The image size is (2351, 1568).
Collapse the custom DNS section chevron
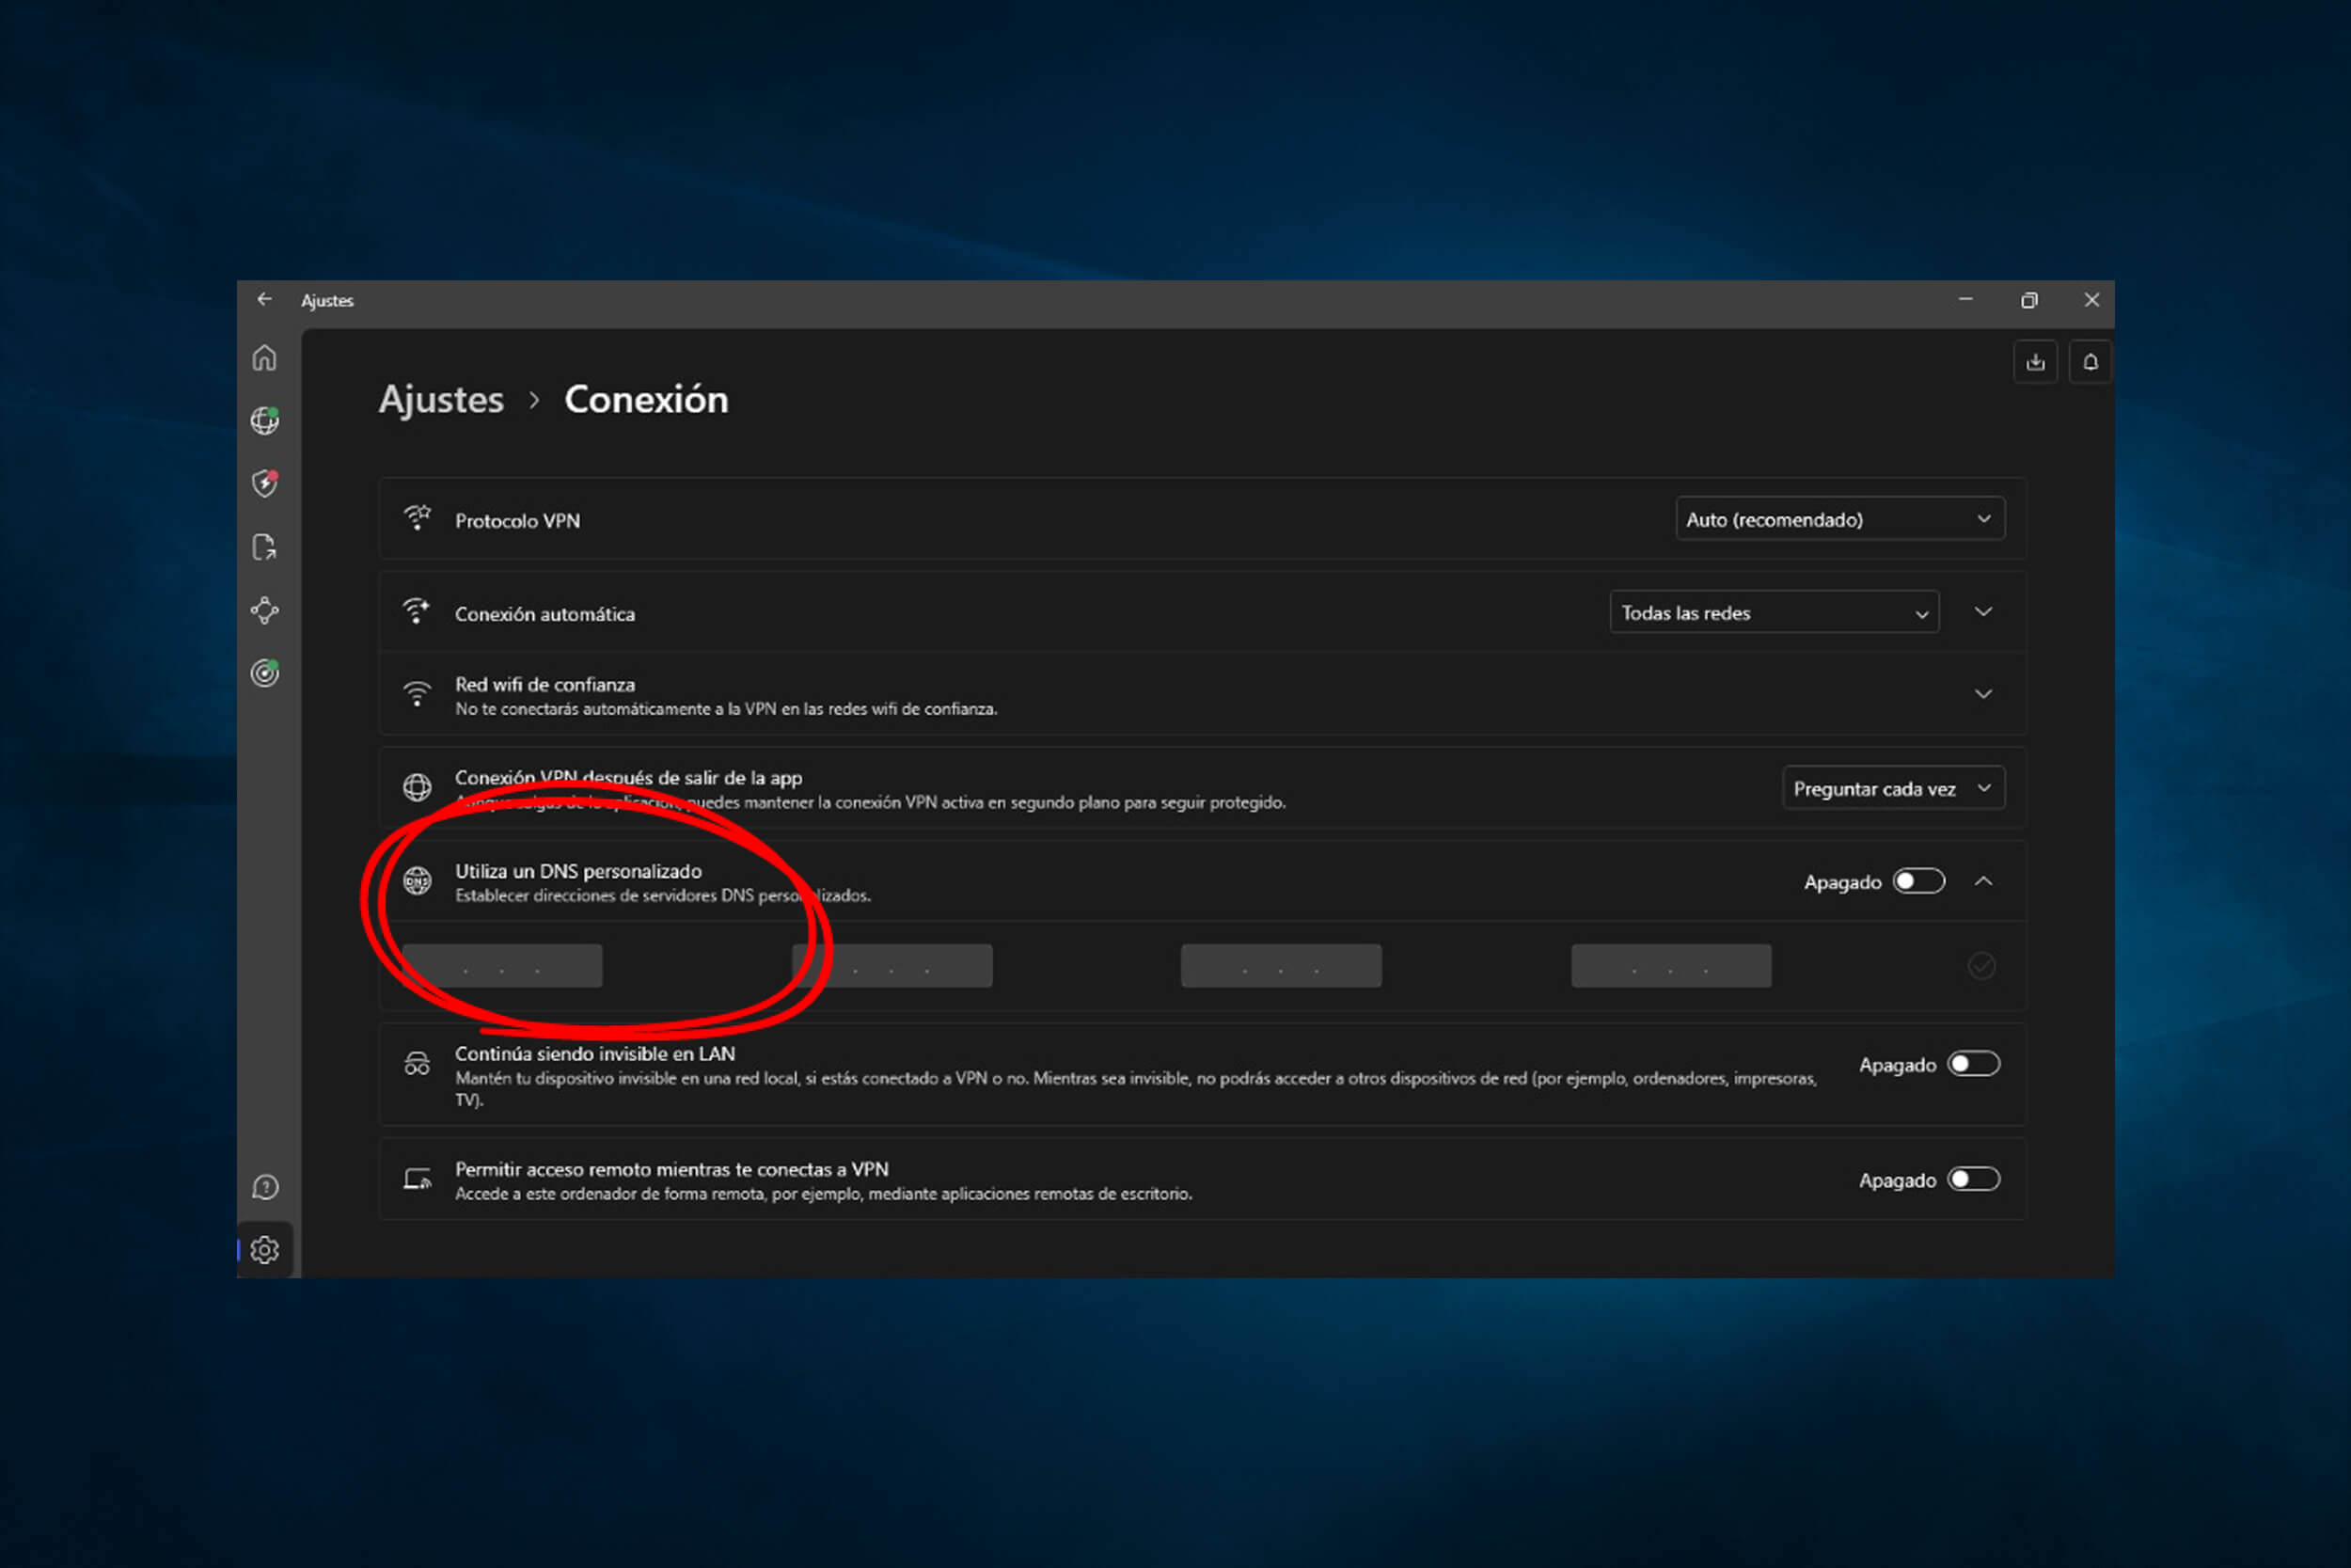1983,881
